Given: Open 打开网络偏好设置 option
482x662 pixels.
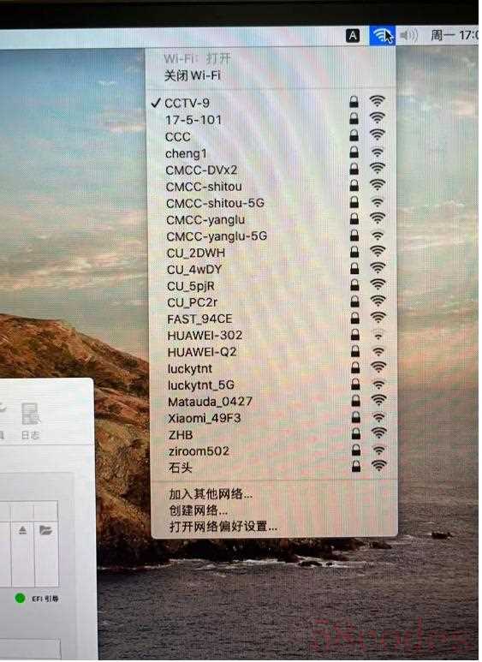Looking at the screenshot, I should tap(223, 527).
